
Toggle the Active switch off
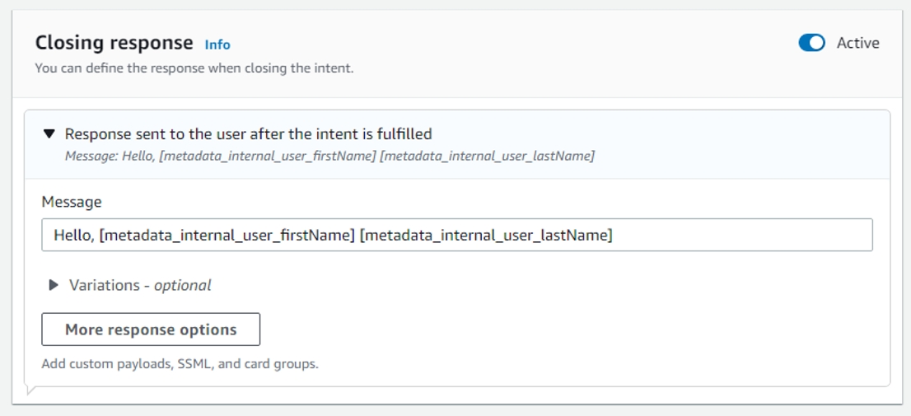(x=811, y=44)
